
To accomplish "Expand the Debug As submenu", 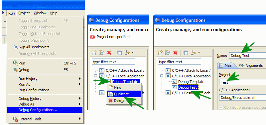I will [45, 104].
